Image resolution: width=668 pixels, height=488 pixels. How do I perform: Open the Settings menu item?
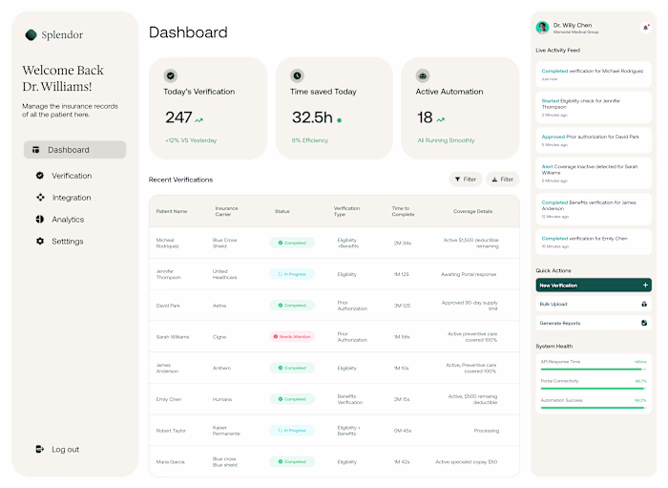coord(68,242)
